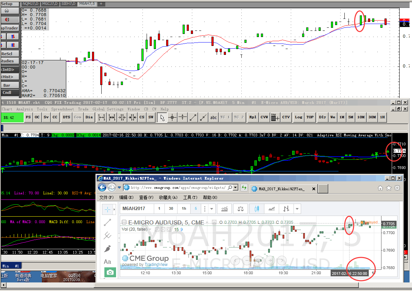Screen dimensions: 412x291
Task: Select the crosshair cursor tool in the toolbar
Action: pyautogui.click(x=172, y=117)
